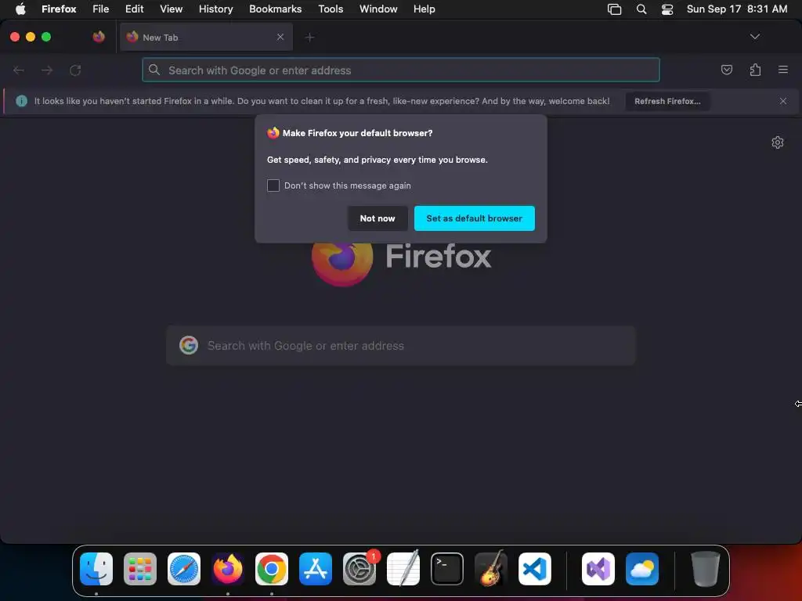Select the New Tab tab
This screenshot has width=802, height=601.
click(x=206, y=37)
